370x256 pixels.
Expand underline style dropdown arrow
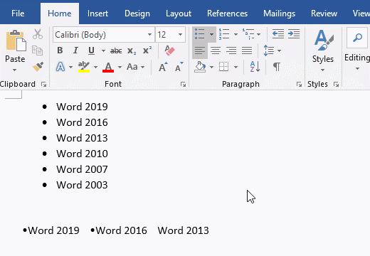click(103, 50)
